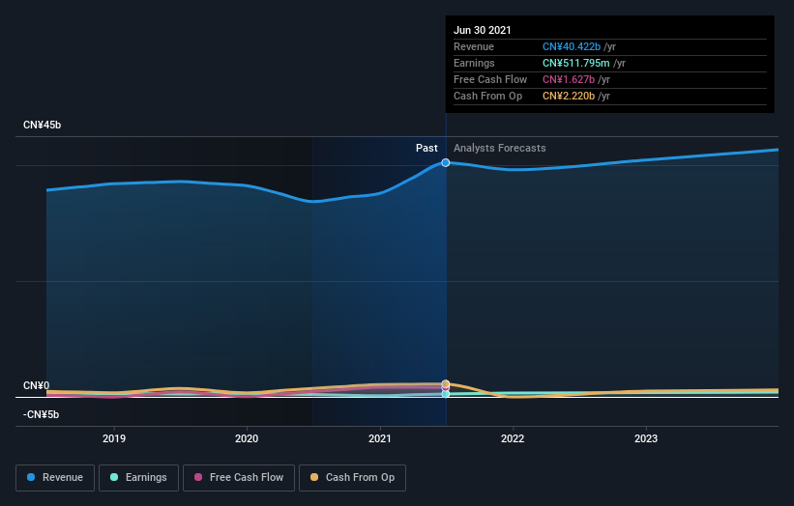Click the CN¥2.220b cash from op value

pos(569,96)
